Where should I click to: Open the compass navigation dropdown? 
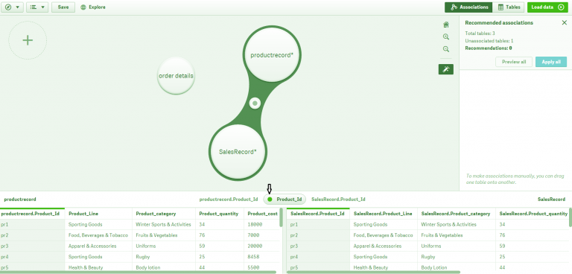(12, 7)
